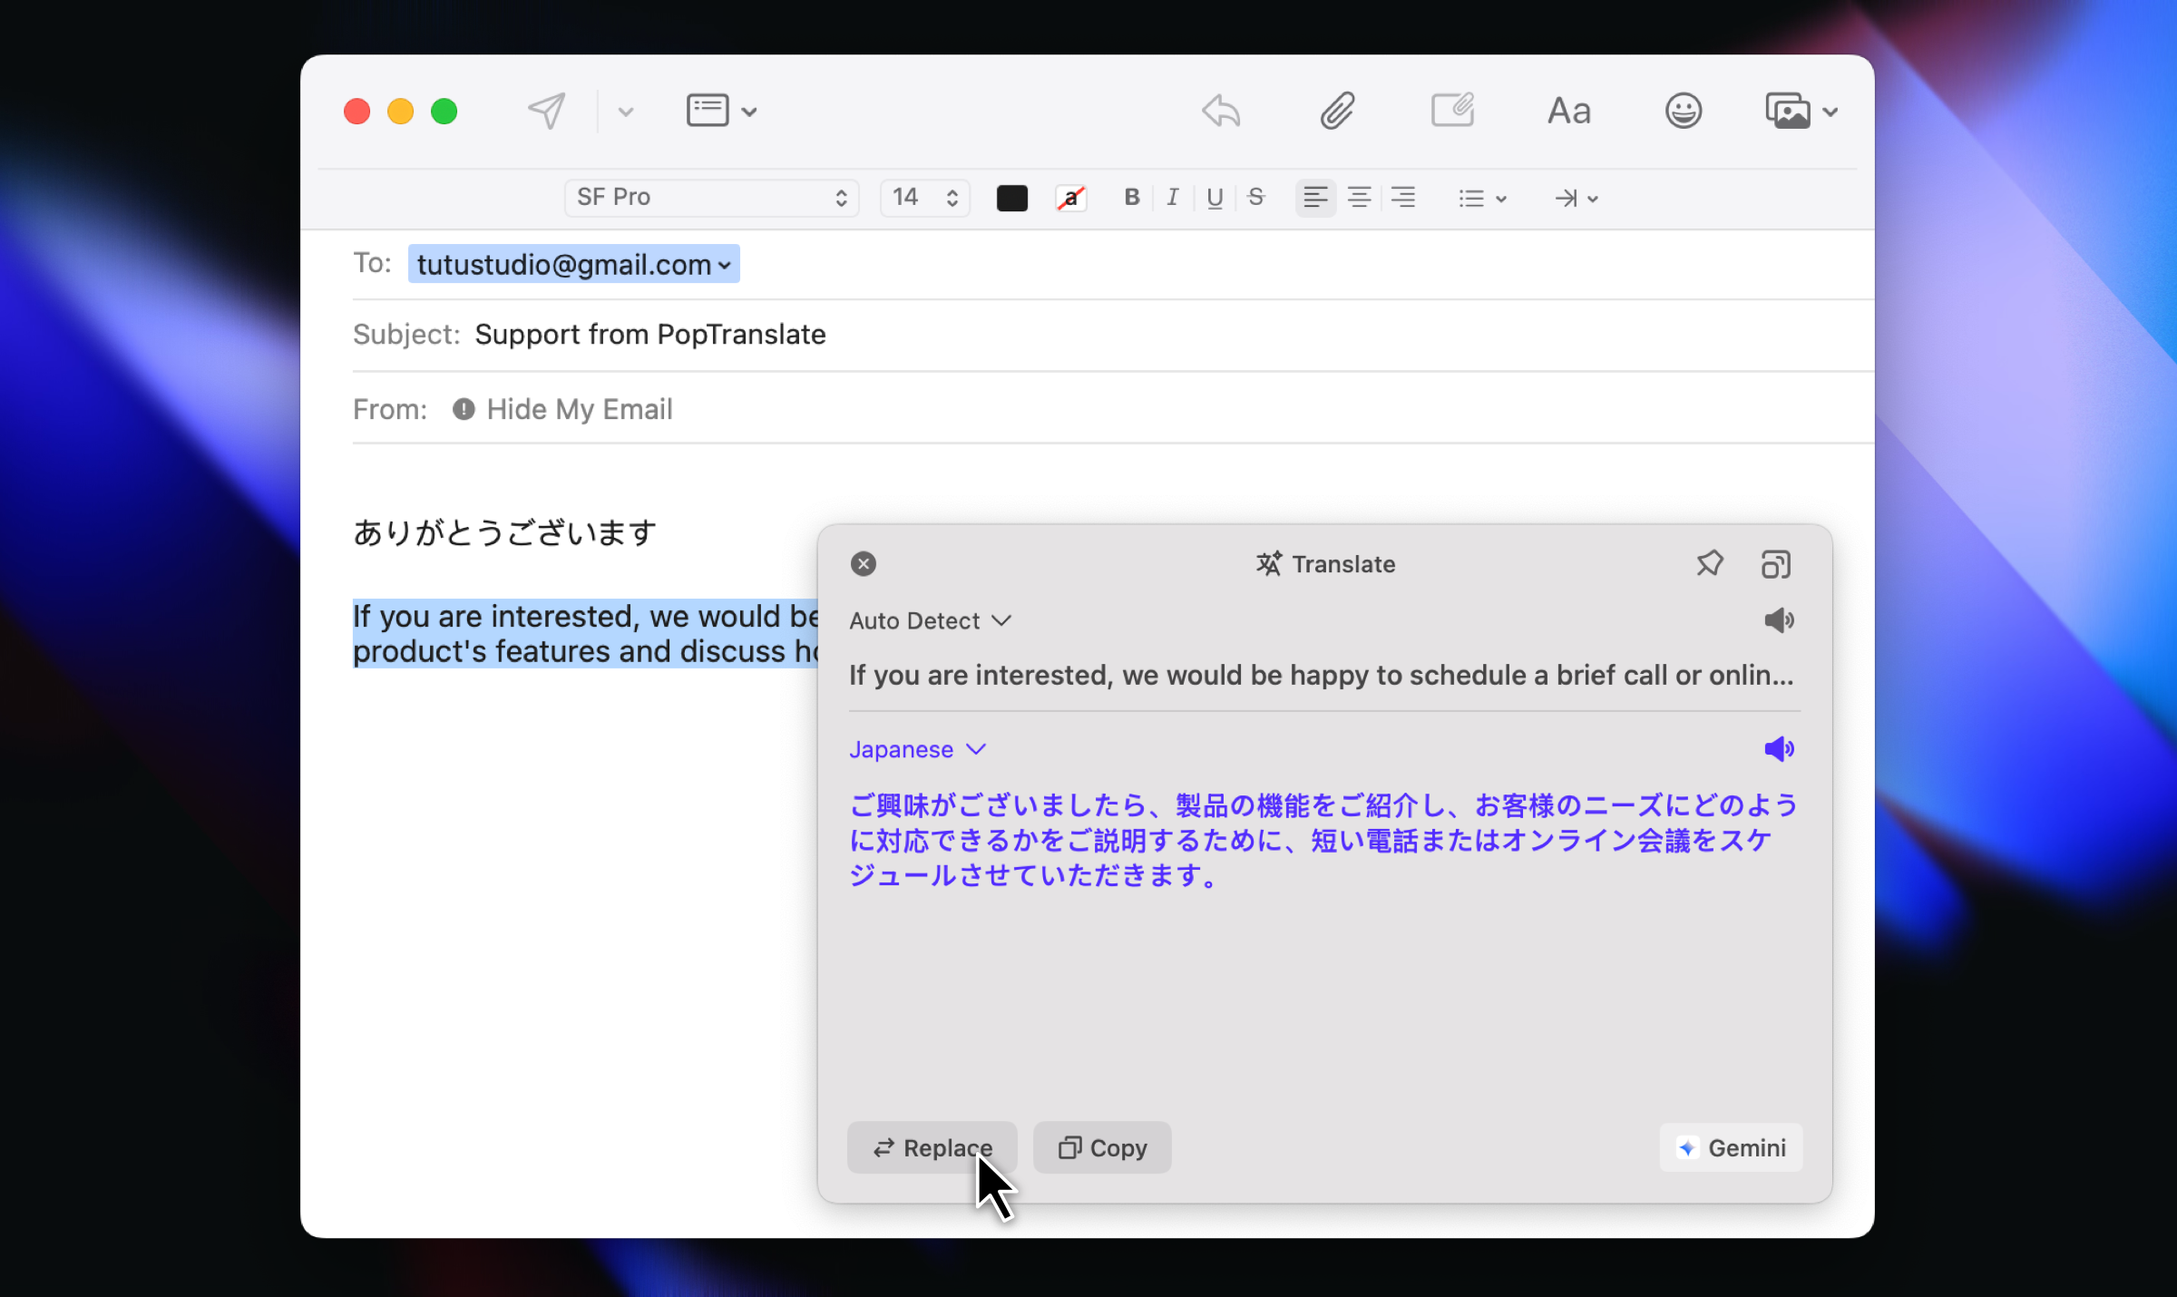Click the Strikethrough formatting icon
Image resolution: width=2177 pixels, height=1297 pixels.
point(1255,198)
